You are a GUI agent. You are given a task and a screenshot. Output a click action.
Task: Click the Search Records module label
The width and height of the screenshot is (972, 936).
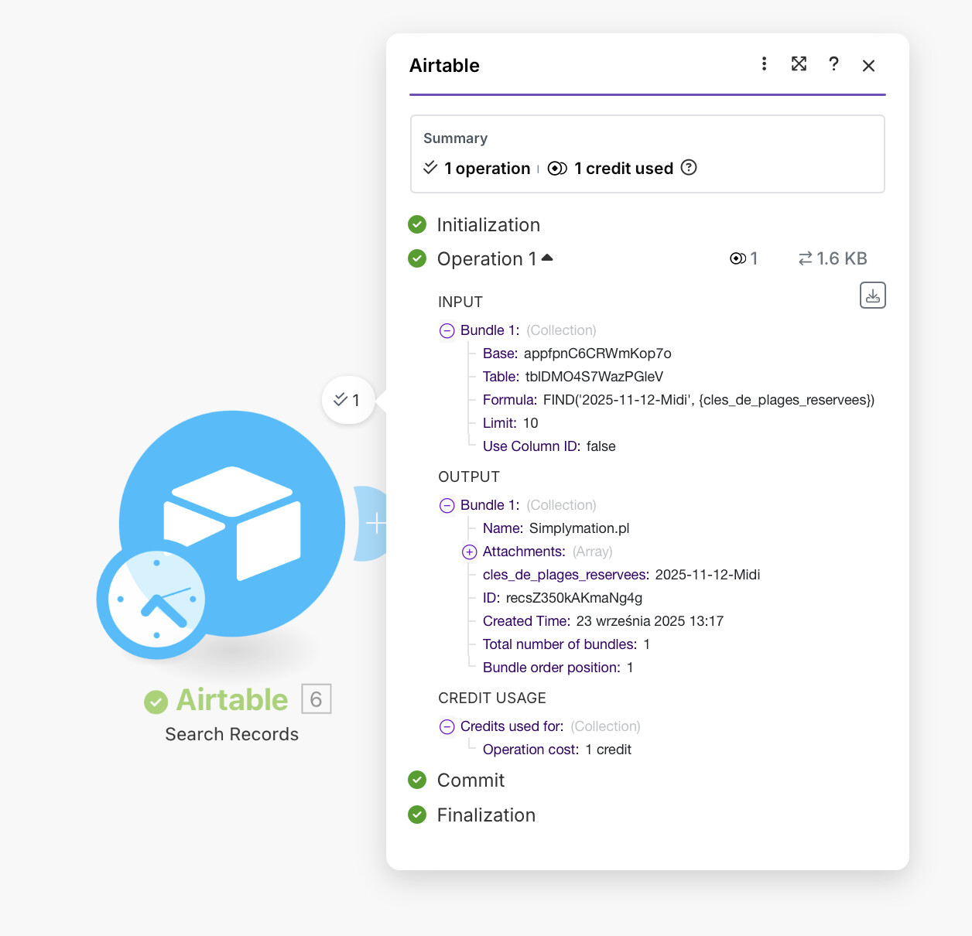pyautogui.click(x=232, y=734)
